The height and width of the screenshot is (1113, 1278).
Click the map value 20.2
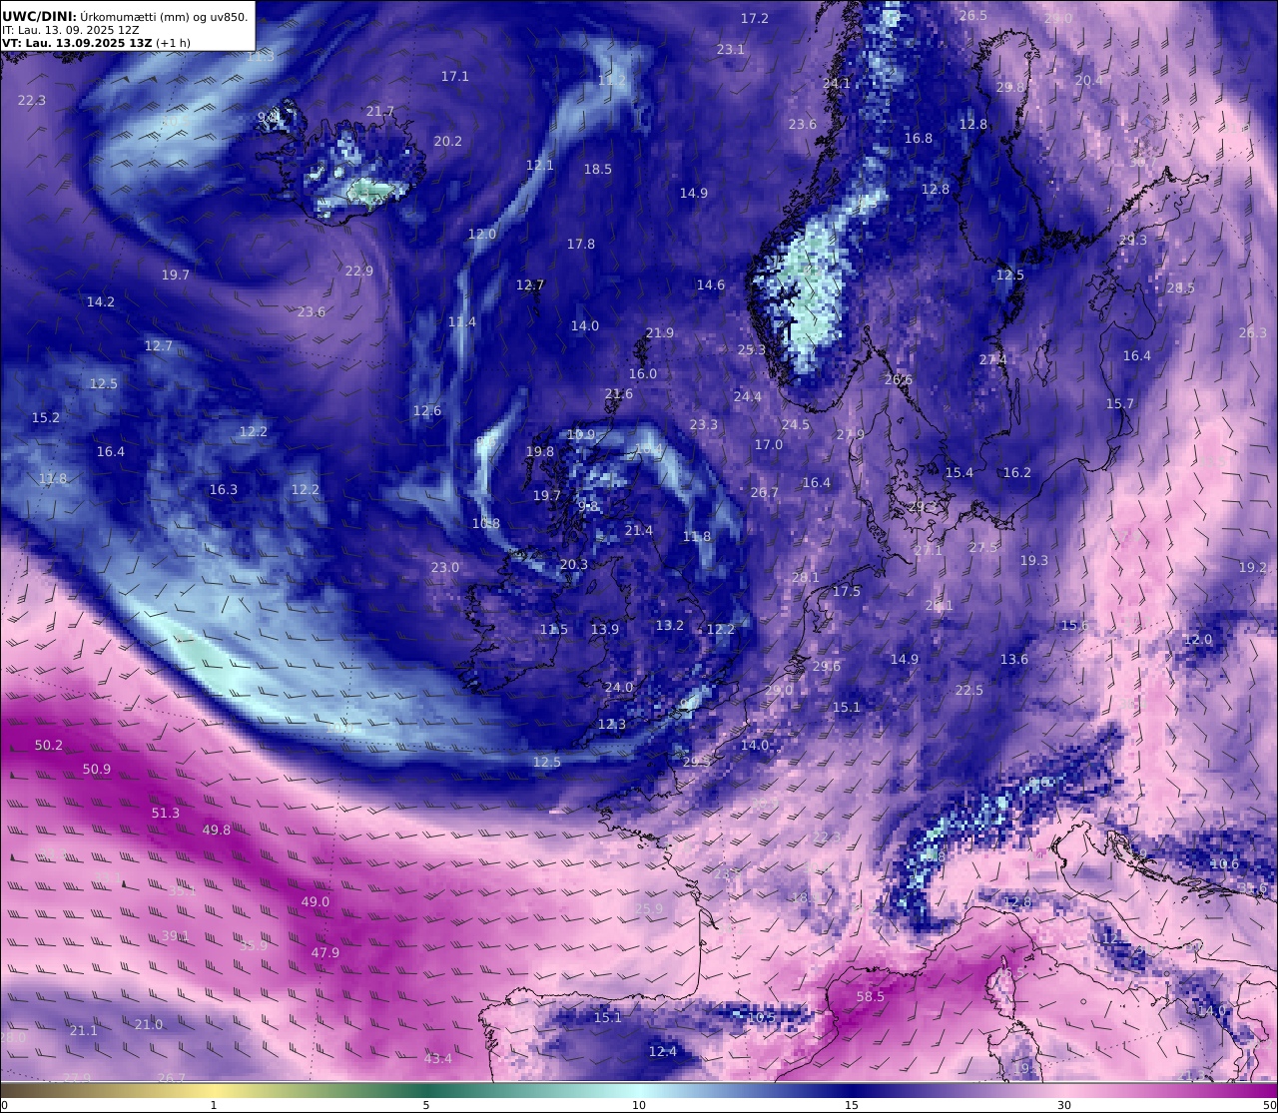[x=448, y=141]
